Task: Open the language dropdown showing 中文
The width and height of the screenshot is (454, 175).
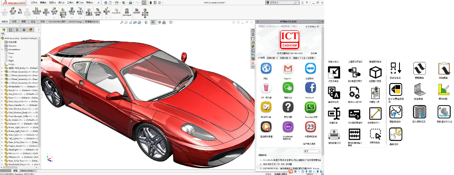Action: point(312,151)
